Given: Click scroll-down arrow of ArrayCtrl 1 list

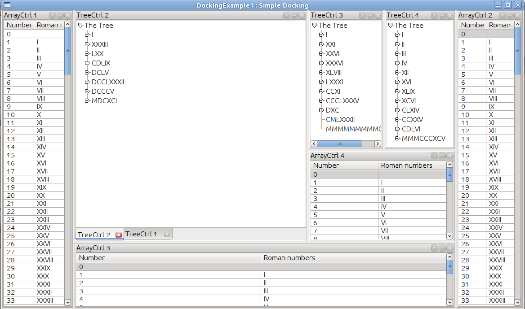Looking at the screenshot, I should (68, 302).
